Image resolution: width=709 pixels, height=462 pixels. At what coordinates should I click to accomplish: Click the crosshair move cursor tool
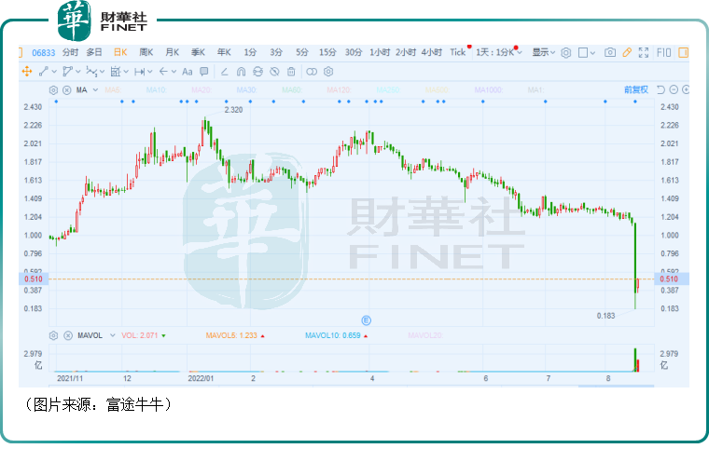[x=28, y=71]
